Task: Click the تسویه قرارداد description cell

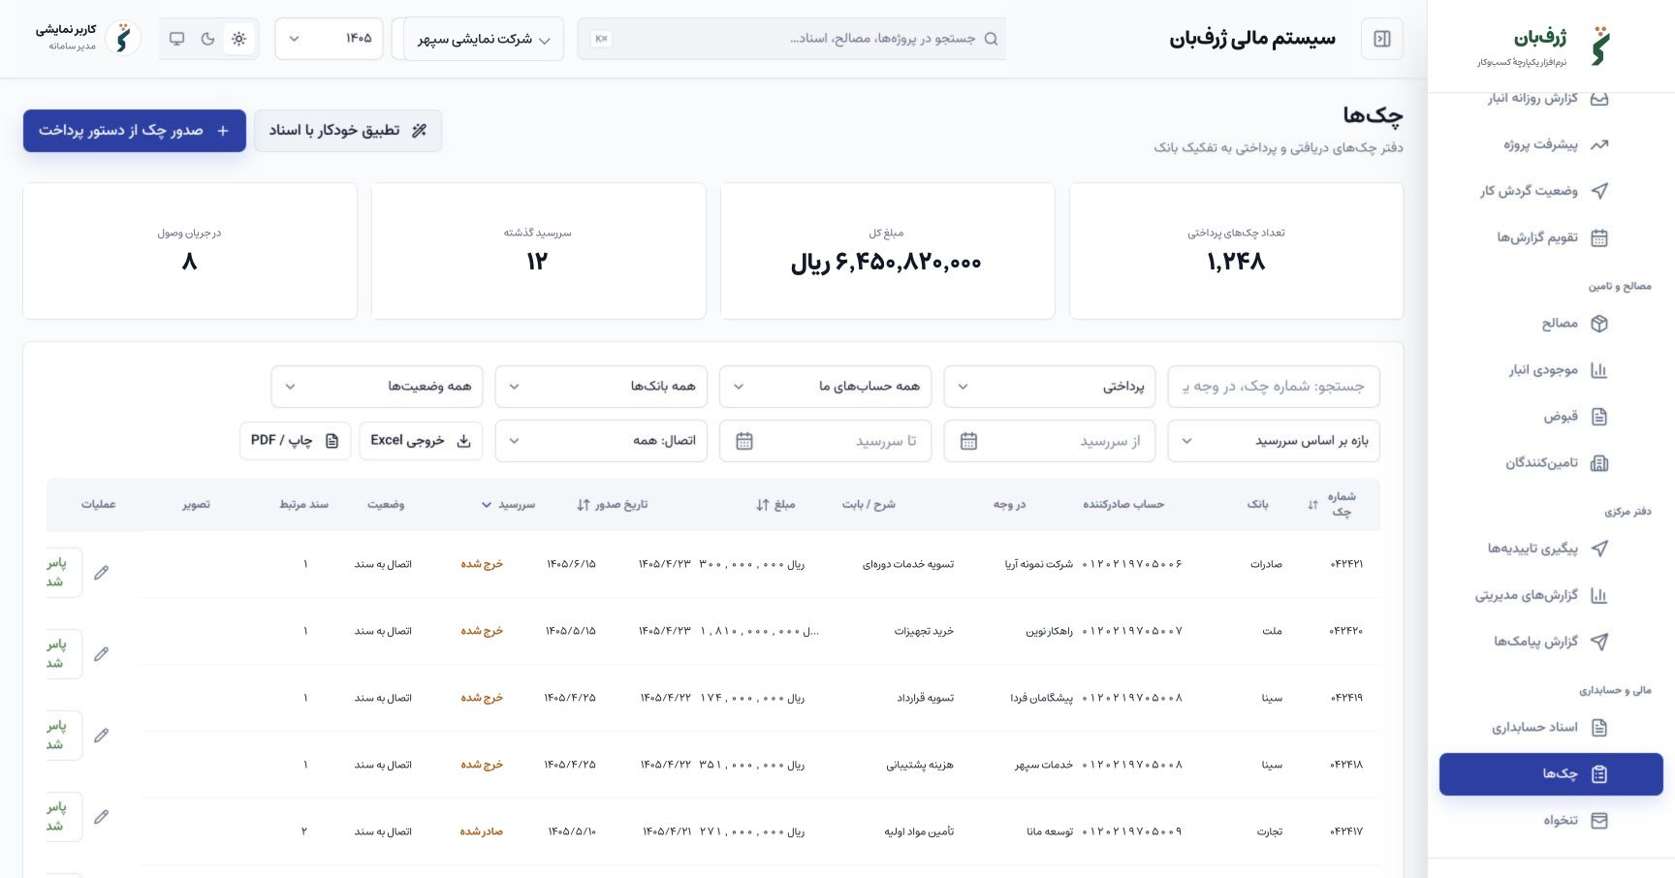Action: (x=926, y=698)
